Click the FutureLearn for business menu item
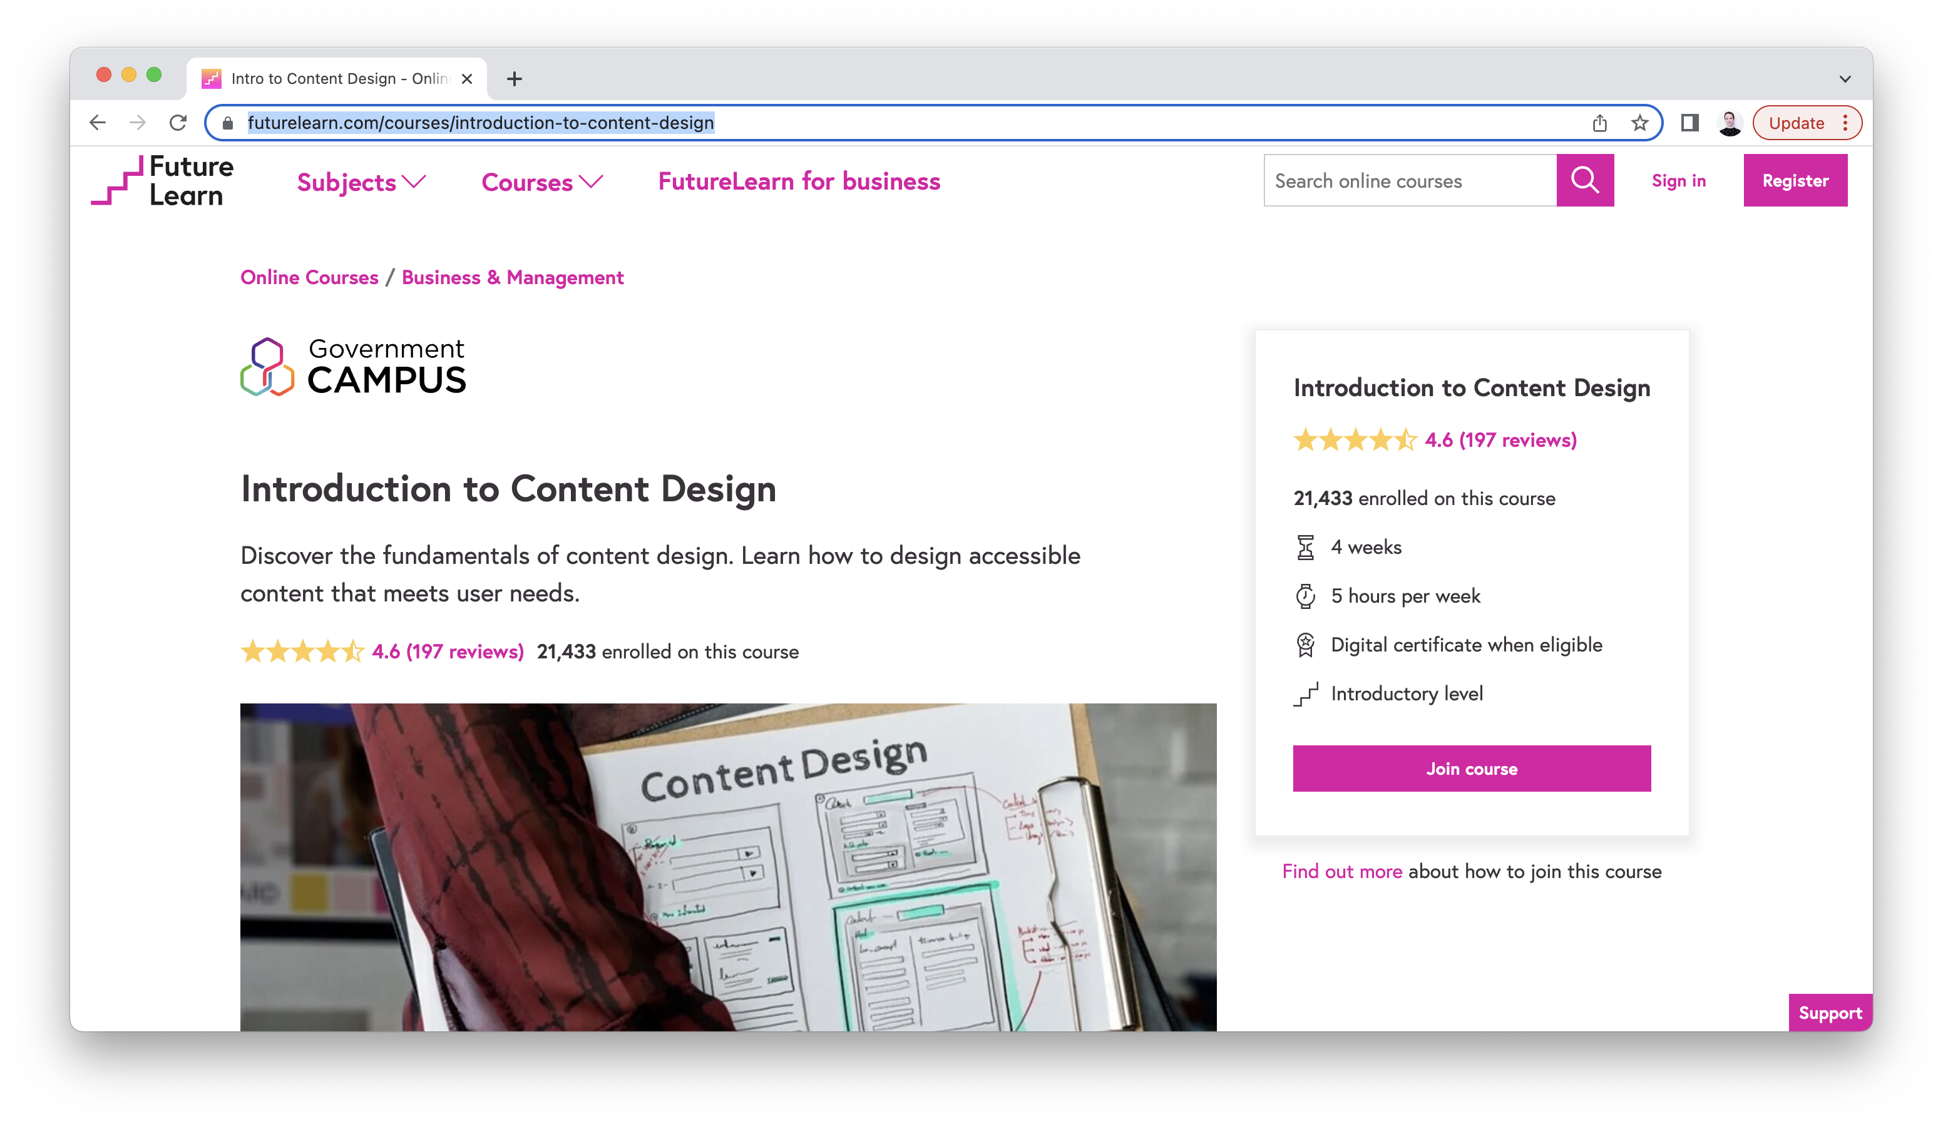Viewport: 1943px width, 1124px height. (799, 181)
